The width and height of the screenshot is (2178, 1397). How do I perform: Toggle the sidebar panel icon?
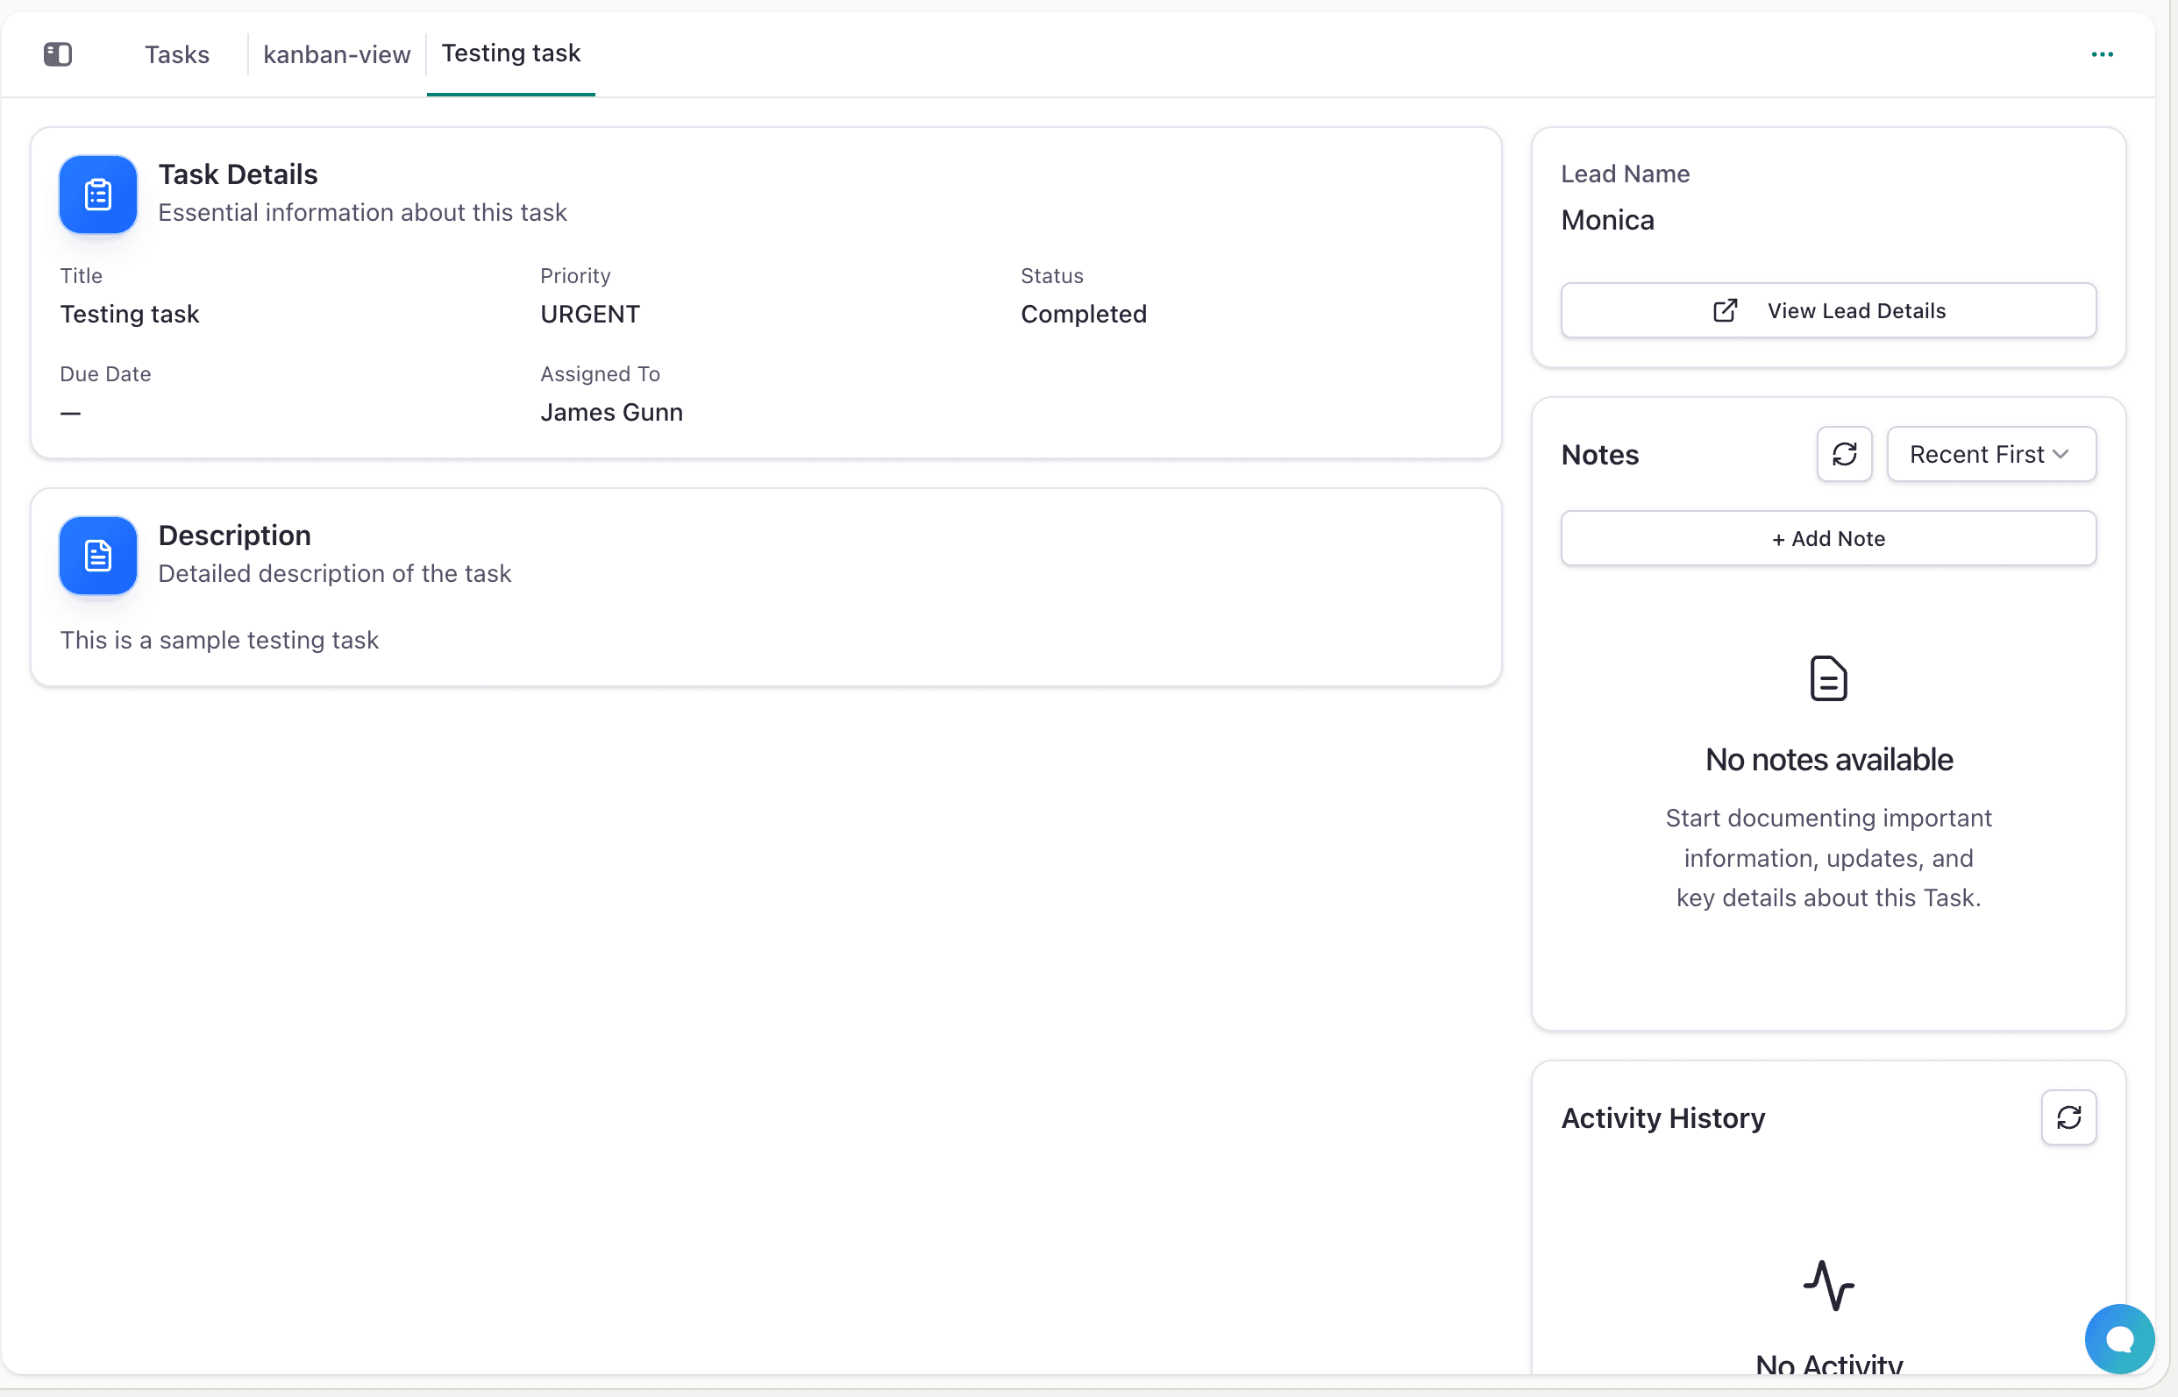pyautogui.click(x=58, y=54)
